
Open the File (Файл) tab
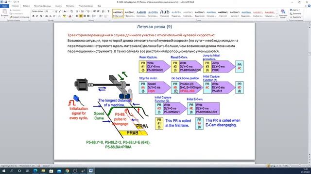(4, 6)
